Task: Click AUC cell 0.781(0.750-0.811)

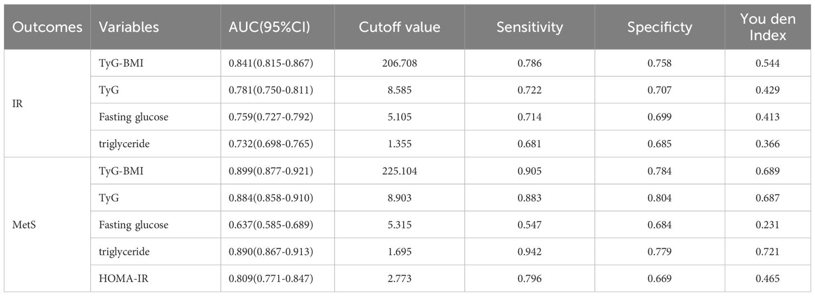Action: pos(267,90)
